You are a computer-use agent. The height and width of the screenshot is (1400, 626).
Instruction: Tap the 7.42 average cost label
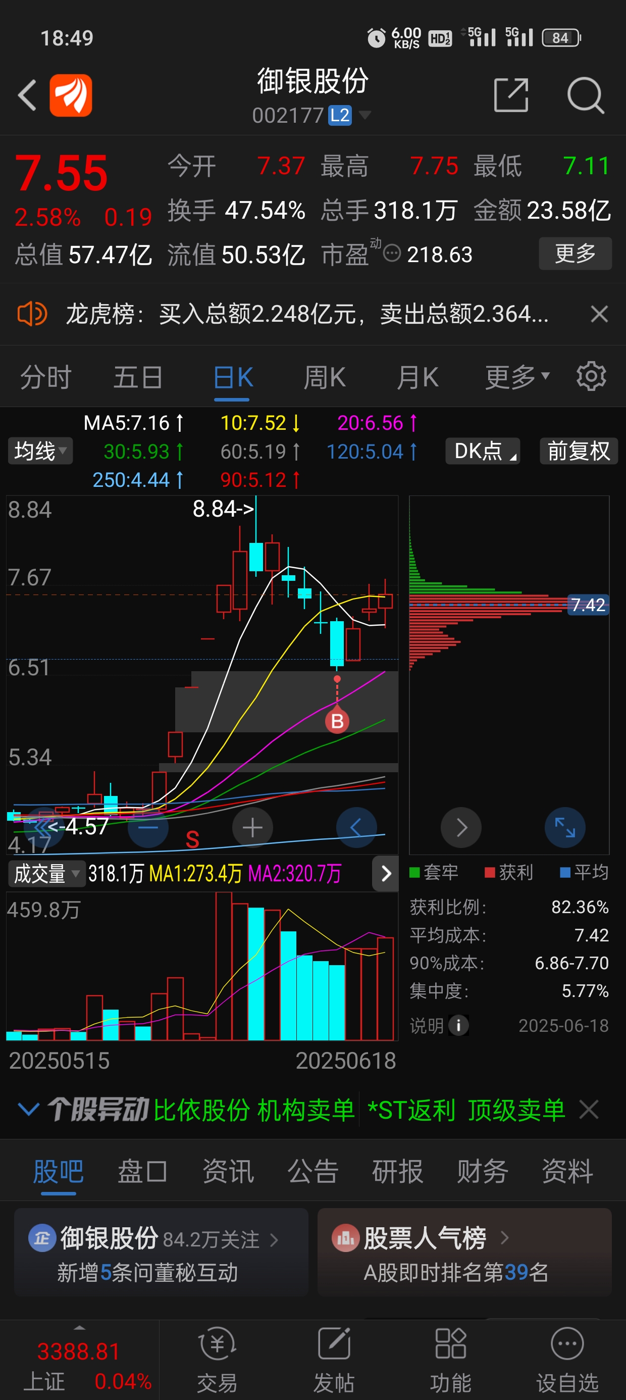588,605
